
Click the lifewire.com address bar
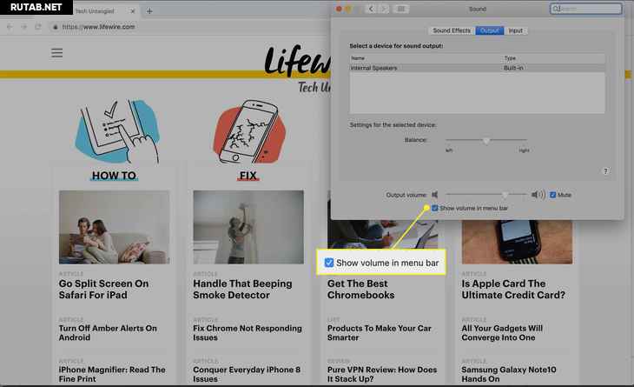pos(98,27)
